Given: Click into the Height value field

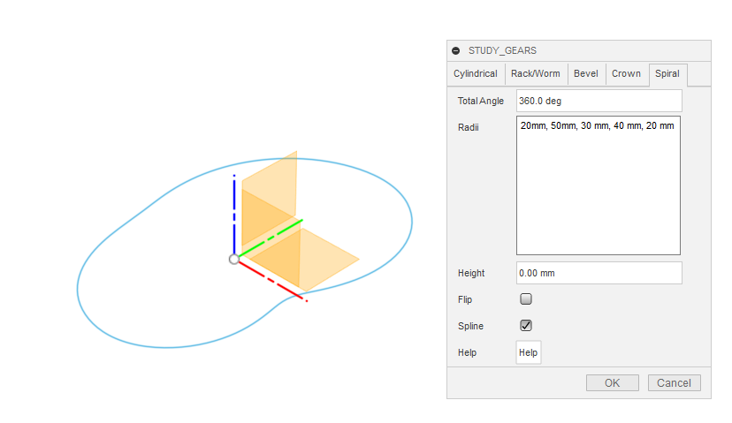Looking at the screenshot, I should [x=599, y=273].
